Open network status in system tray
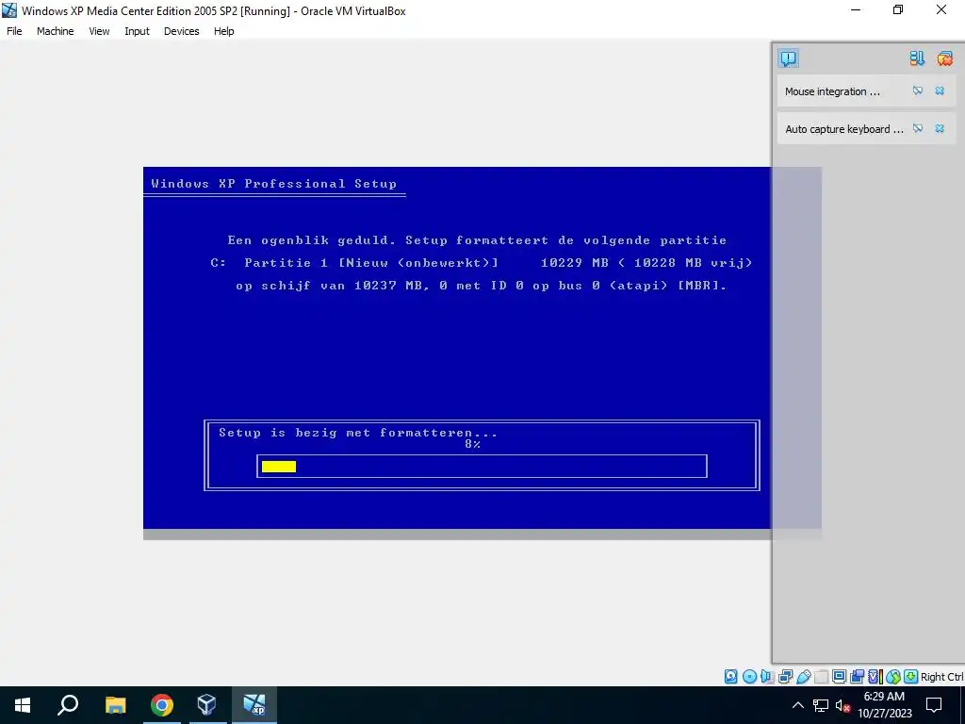965x724 pixels. (821, 705)
